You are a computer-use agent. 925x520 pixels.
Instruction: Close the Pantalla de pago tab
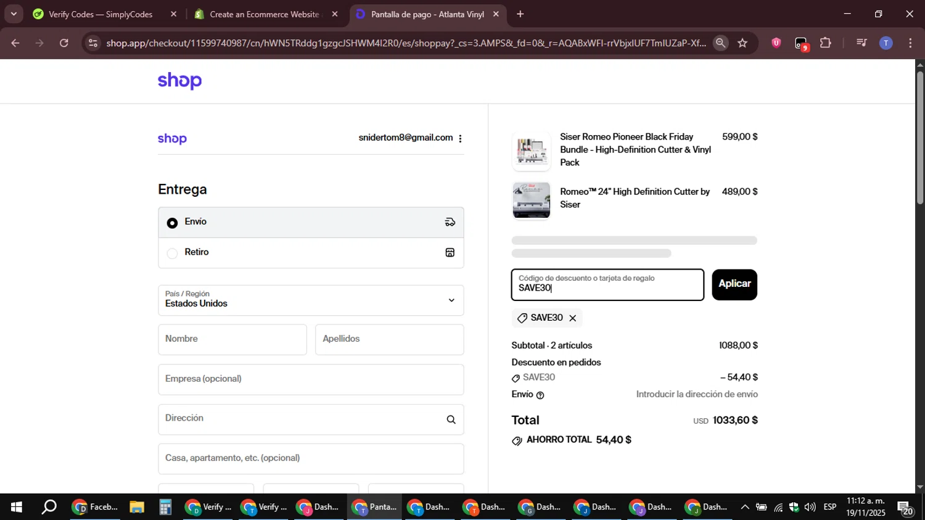coord(496,14)
